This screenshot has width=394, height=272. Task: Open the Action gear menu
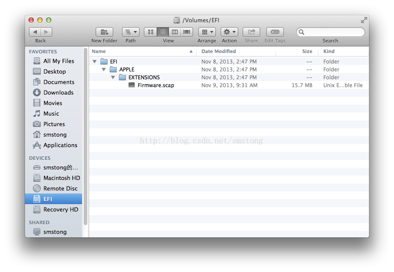coord(229,32)
